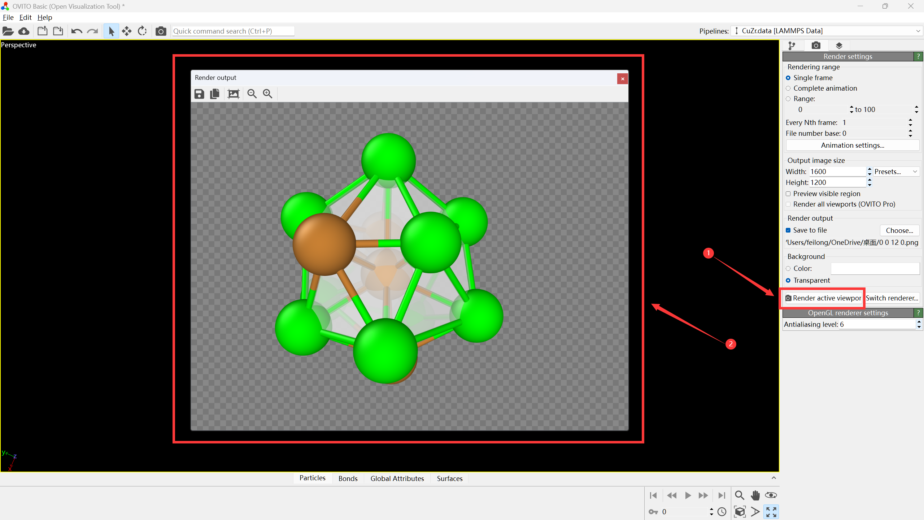Click the Switch renderer button

(892, 298)
